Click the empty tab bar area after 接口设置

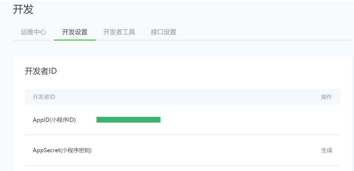tap(264, 32)
